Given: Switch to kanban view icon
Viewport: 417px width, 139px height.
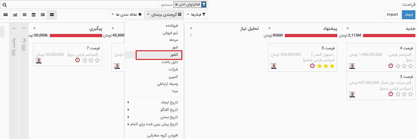Looking at the screenshot, I should point(52,15).
